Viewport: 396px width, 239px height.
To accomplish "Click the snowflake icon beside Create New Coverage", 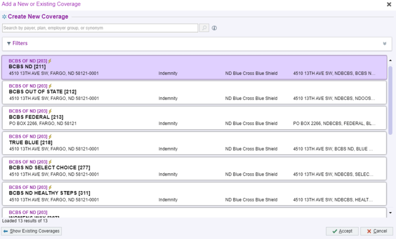I will pos(4,17).
